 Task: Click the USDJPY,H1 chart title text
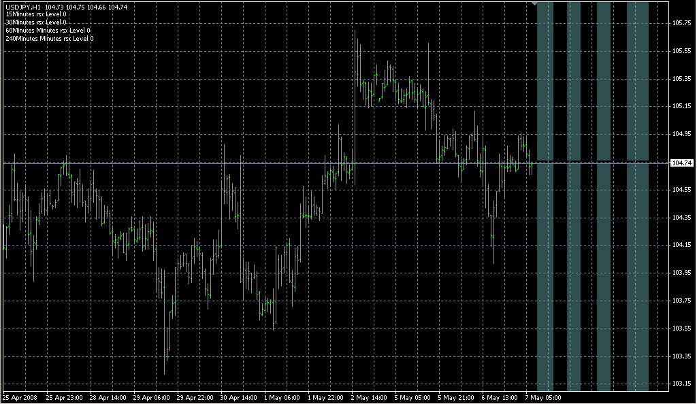pos(22,7)
